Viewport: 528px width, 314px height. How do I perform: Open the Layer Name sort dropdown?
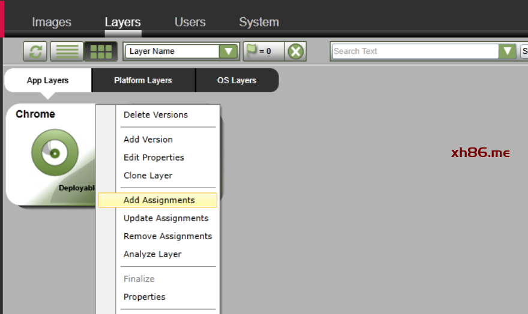tap(228, 52)
